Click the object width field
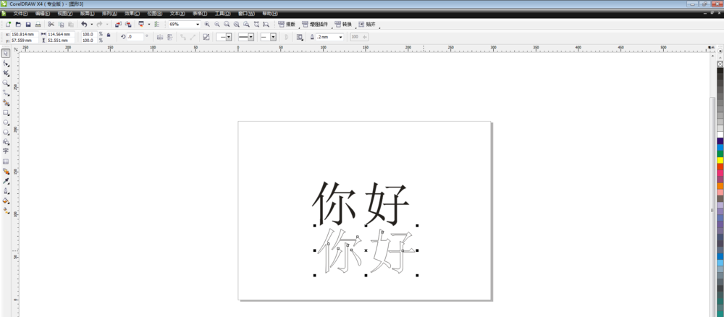Image resolution: width=724 pixels, height=317 pixels. tap(61, 34)
